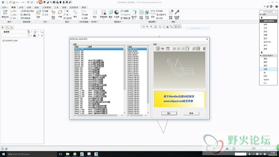
Task: Switch to the Tools ribbon tab
Action: [x=56, y=8]
